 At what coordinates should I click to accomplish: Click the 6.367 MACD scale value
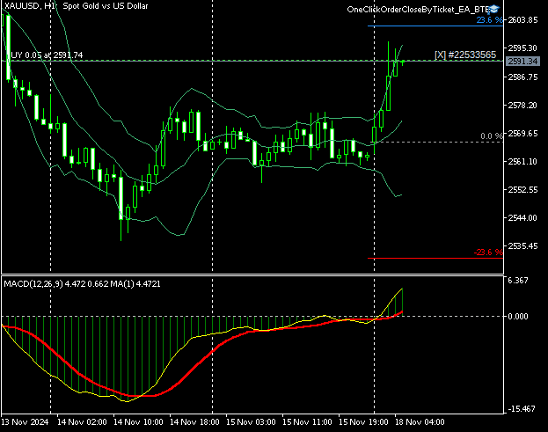pyautogui.click(x=518, y=281)
